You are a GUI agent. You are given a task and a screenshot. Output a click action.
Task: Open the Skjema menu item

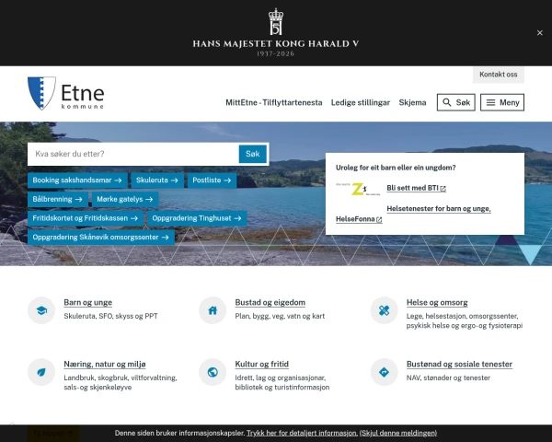tap(412, 102)
